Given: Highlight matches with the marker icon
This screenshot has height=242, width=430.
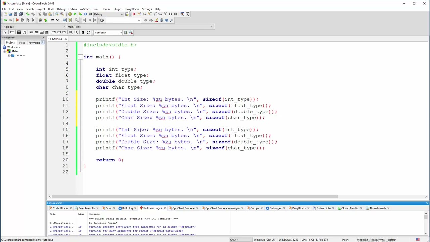Looking at the screenshot, I should click(156, 20).
